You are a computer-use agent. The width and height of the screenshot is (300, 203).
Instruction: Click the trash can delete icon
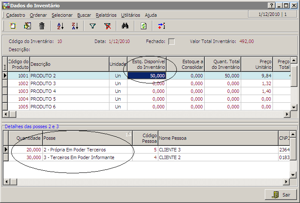pyautogui.click(x=42, y=26)
